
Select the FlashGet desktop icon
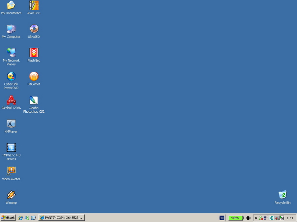point(34,55)
